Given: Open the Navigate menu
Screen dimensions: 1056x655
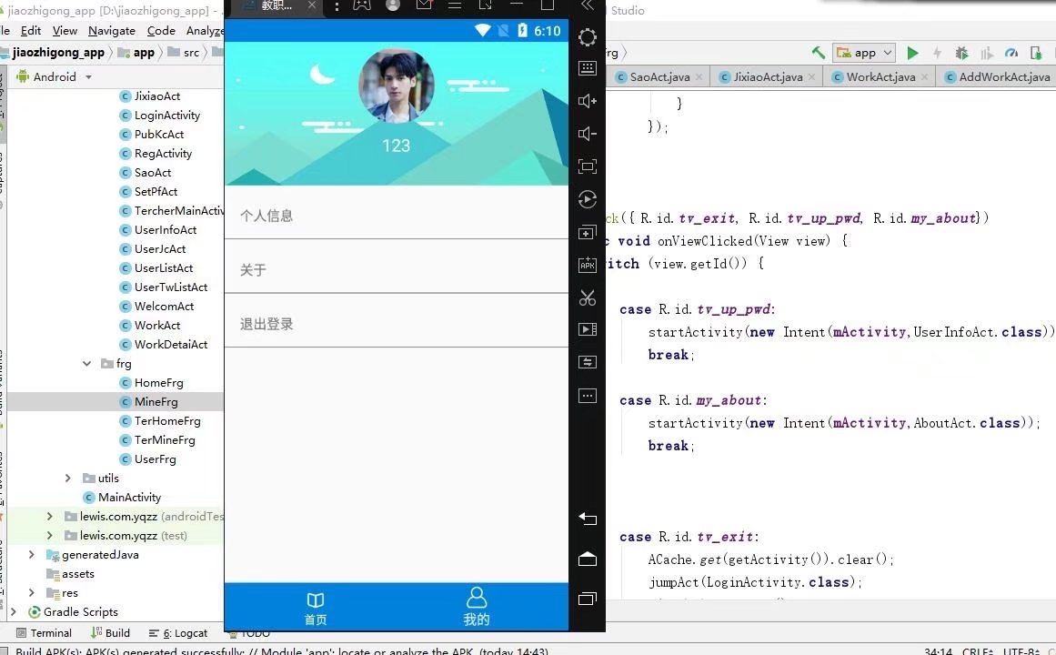Looking at the screenshot, I should click(111, 30).
